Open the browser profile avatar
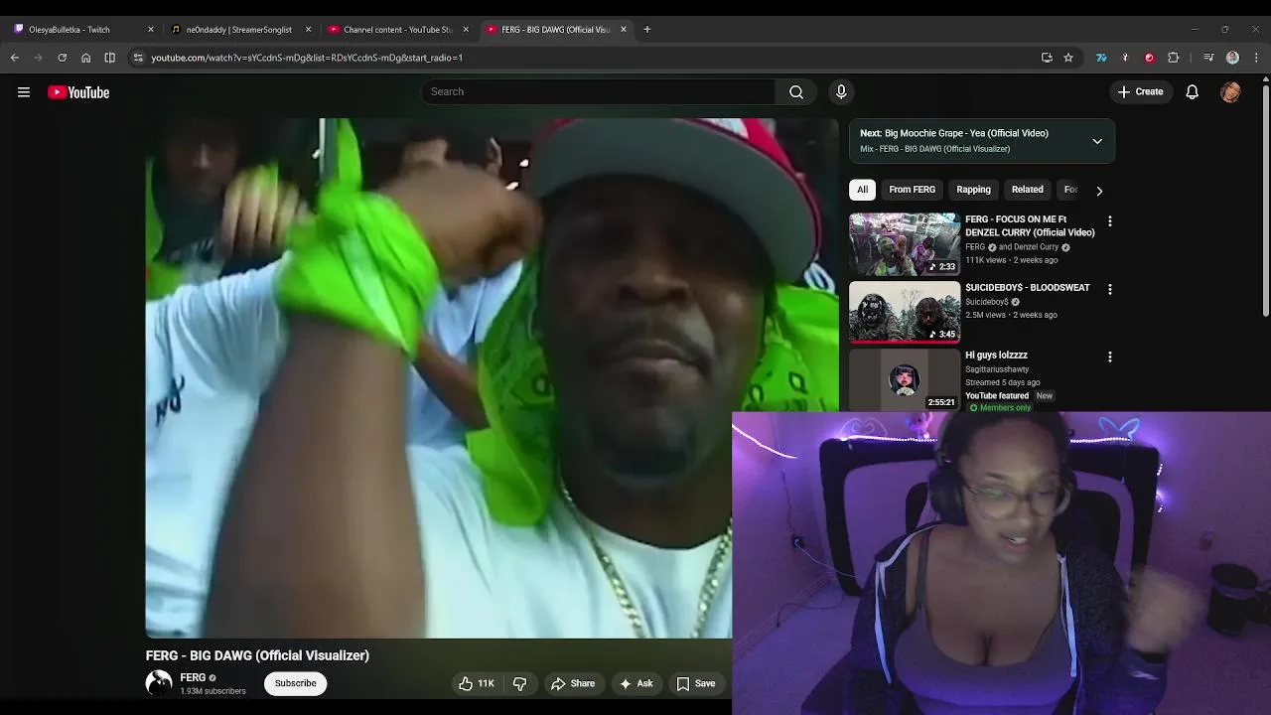Viewport: 1271px width, 715px height. (x=1232, y=58)
